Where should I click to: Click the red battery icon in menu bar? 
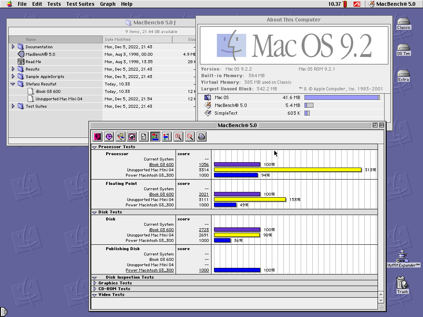coord(345,4)
